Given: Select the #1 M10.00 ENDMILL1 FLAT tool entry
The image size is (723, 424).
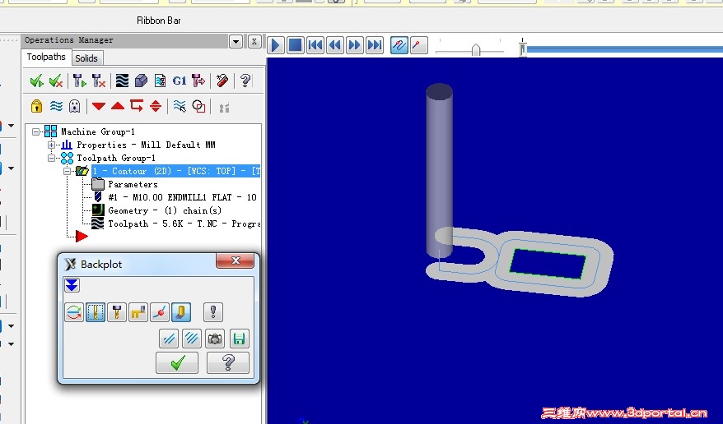Looking at the screenshot, I should coord(182,197).
